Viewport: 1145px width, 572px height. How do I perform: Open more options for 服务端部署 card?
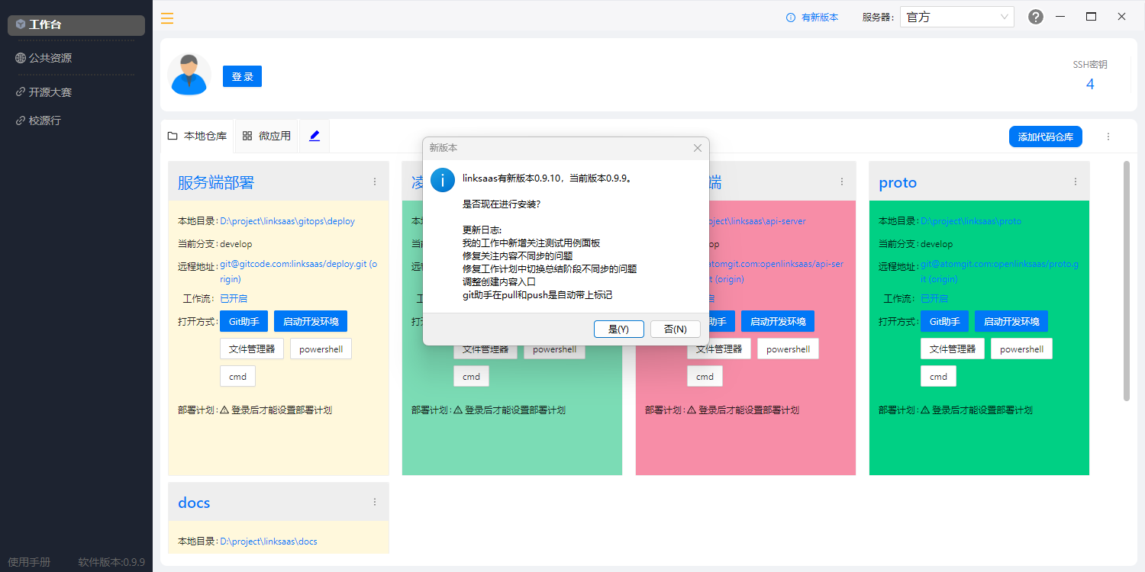(x=375, y=182)
